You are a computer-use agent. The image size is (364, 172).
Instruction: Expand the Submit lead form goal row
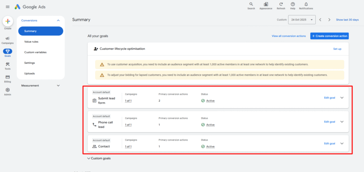[342, 98]
